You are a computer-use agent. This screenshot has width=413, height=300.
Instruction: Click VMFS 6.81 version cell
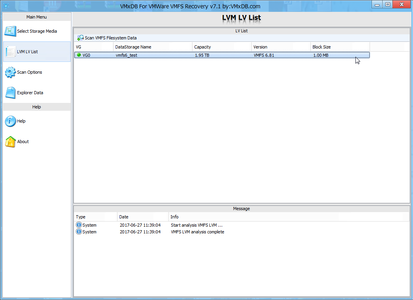(264, 55)
